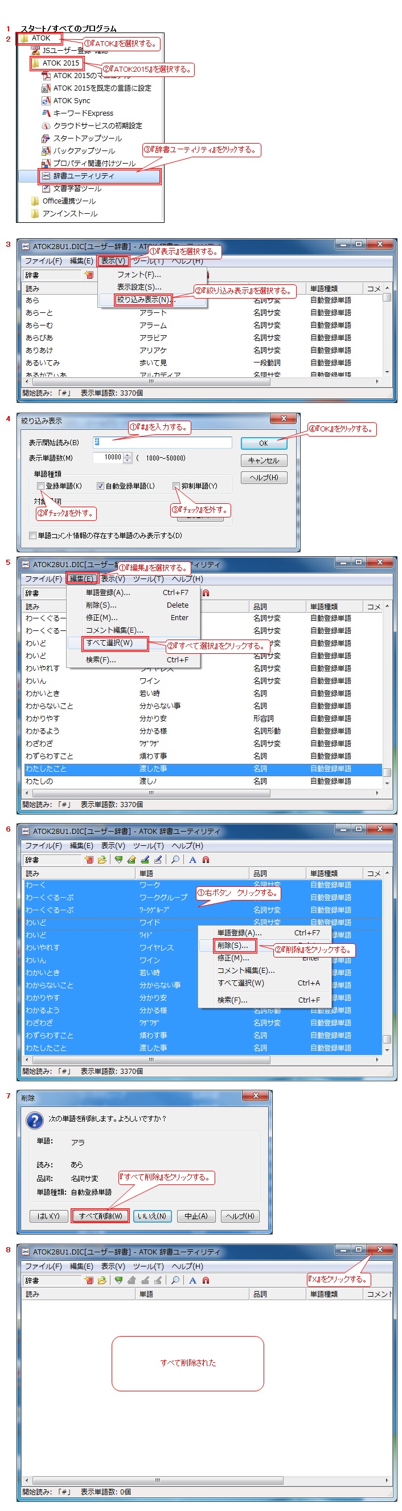Choose 検索(F)... Ctrl+F in the 編集 dropdown
Screen dimensions: 402x1511
coord(134,660)
